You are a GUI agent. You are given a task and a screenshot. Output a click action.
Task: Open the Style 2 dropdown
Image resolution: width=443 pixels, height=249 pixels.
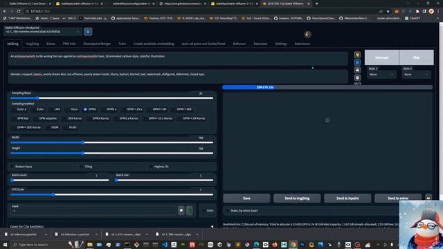416,75
